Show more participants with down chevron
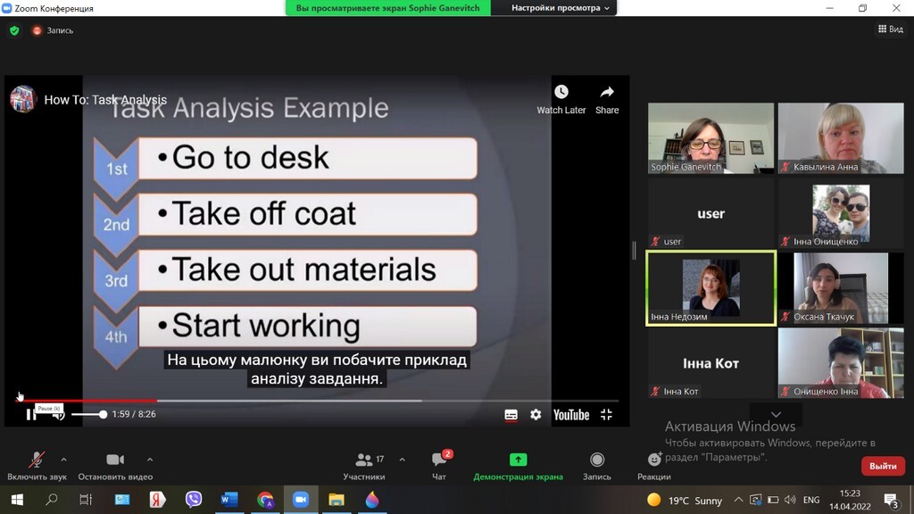The image size is (914, 514). 776,414
